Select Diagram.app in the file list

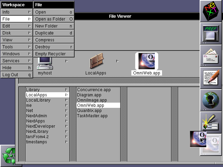[98, 95]
